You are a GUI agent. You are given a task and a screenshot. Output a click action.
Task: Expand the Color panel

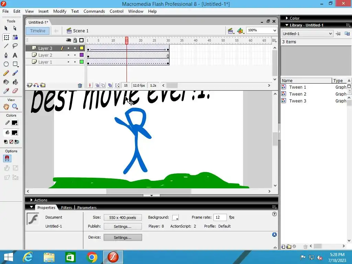point(287,18)
